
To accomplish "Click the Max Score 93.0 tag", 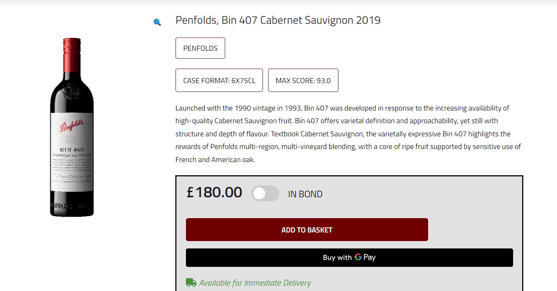I will [303, 81].
